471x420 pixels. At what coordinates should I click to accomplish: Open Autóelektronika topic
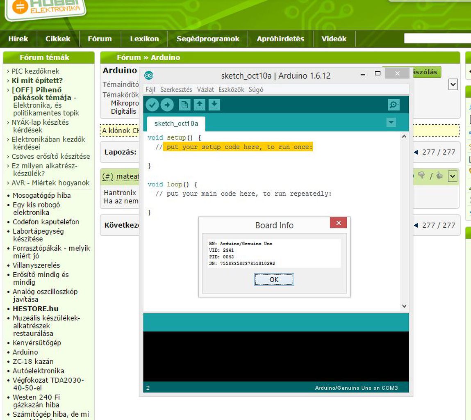[38, 371]
